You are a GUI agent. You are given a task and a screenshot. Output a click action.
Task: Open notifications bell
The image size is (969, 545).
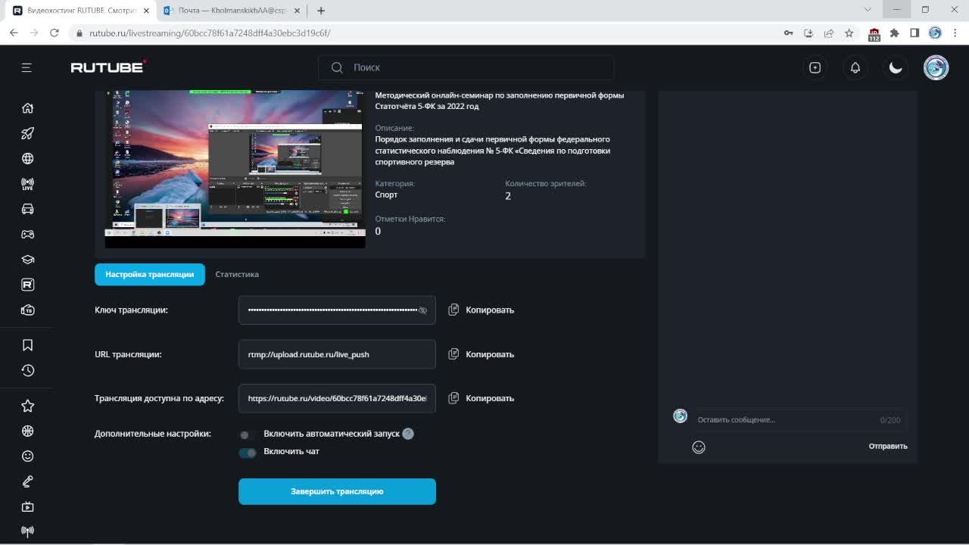tap(855, 67)
